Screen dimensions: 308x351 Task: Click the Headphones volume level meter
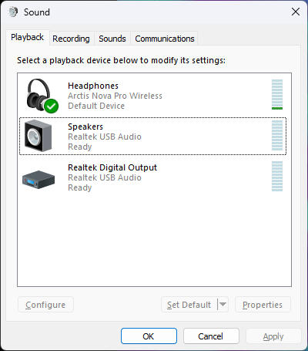pyautogui.click(x=277, y=94)
